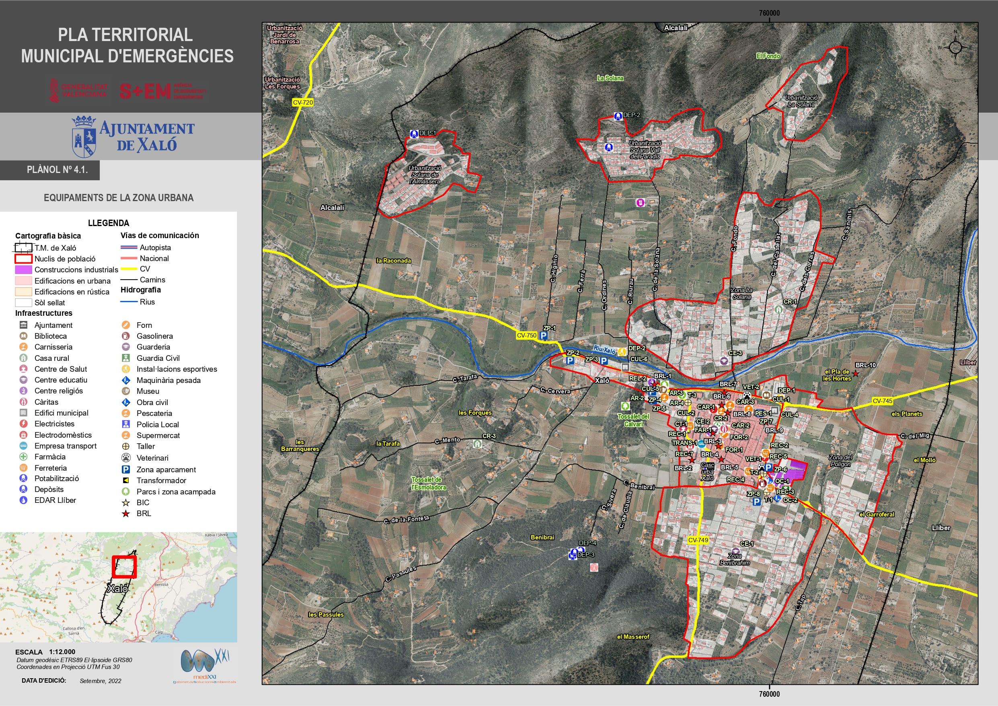Click the yellow CV road legend line

(x=129, y=269)
